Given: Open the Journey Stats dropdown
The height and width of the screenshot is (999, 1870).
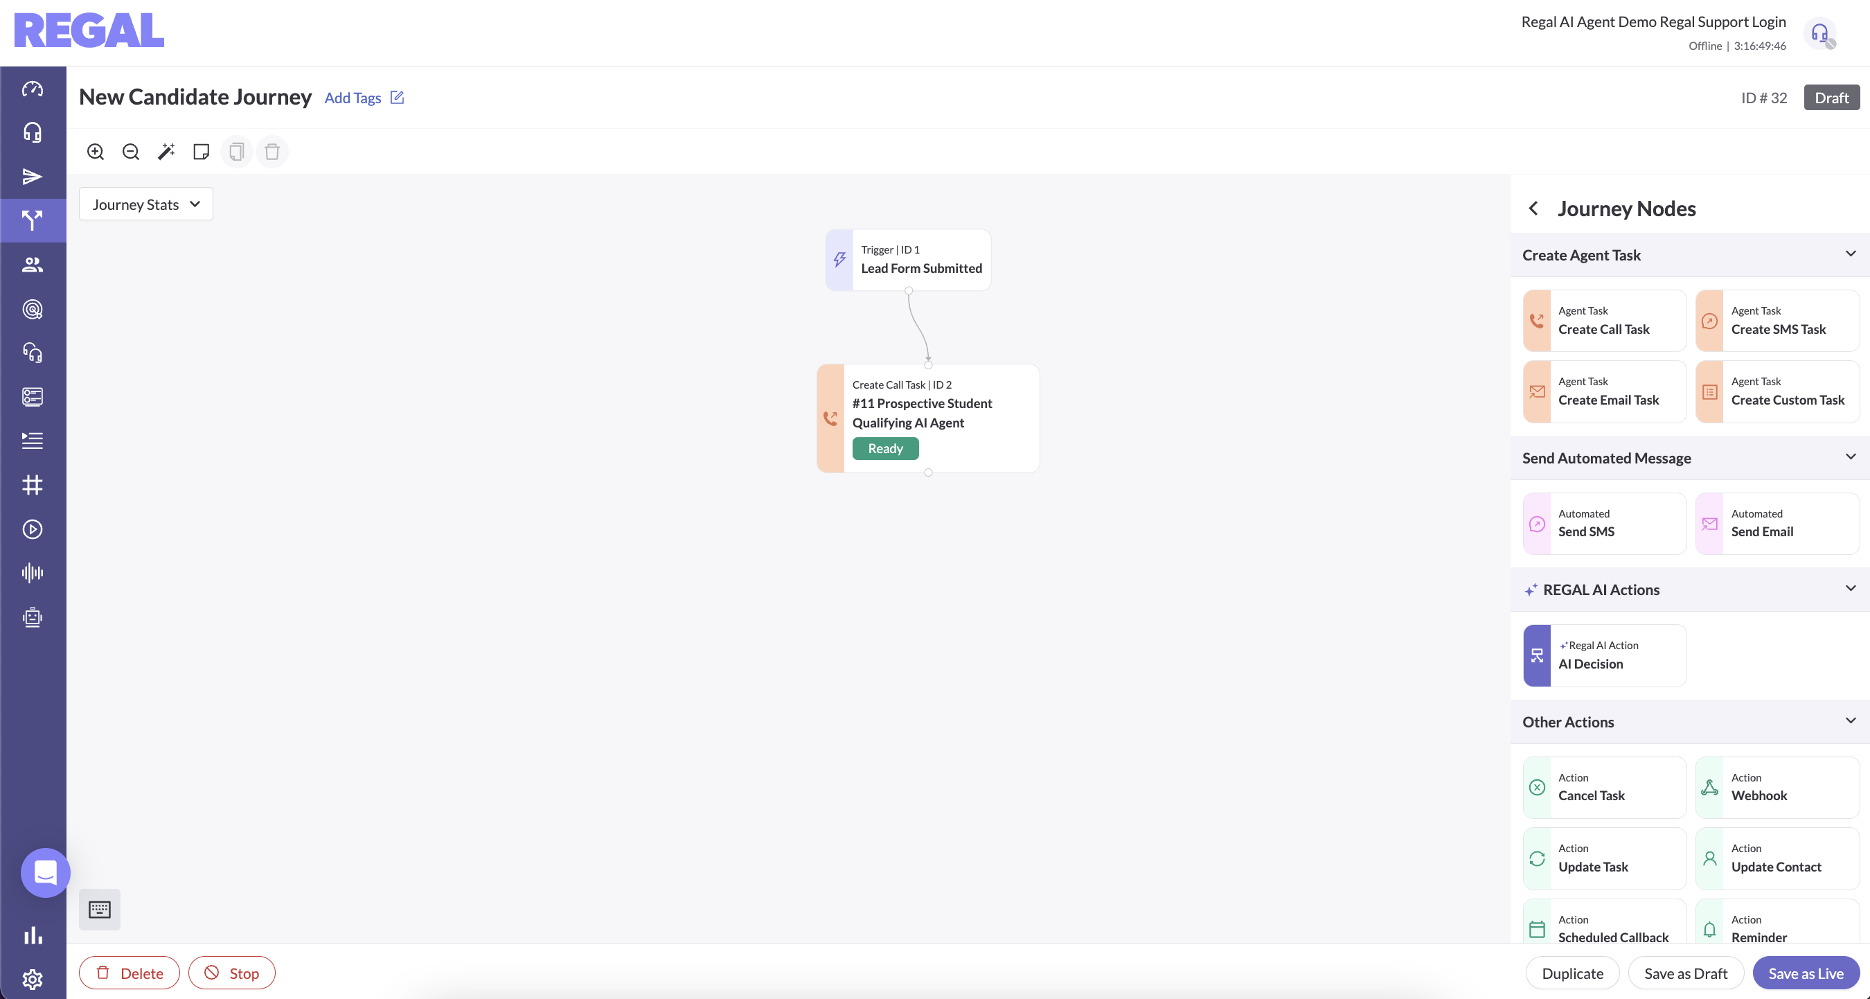Looking at the screenshot, I should click(x=146, y=204).
